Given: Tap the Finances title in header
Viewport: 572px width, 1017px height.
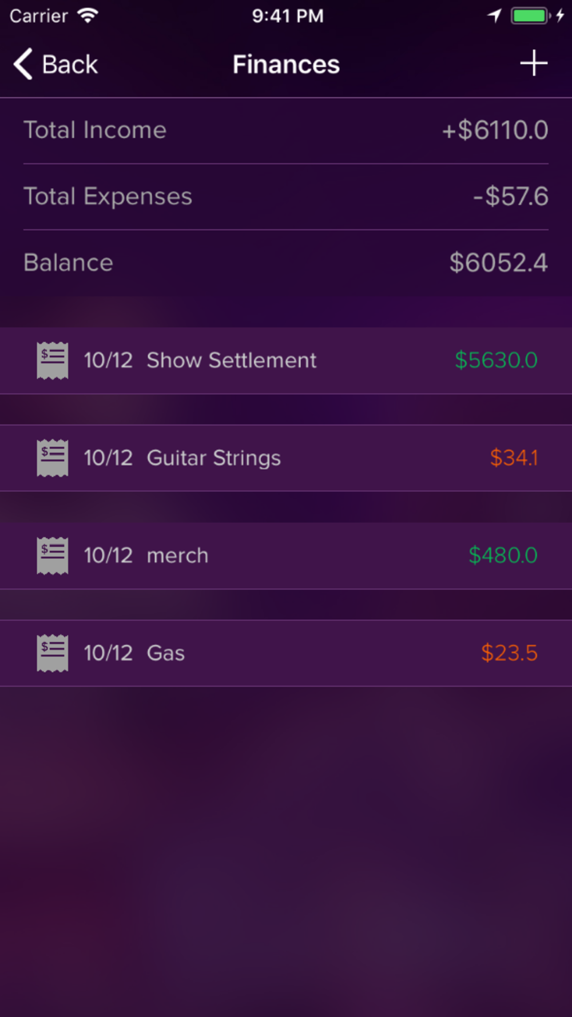Looking at the screenshot, I should point(286,64).
